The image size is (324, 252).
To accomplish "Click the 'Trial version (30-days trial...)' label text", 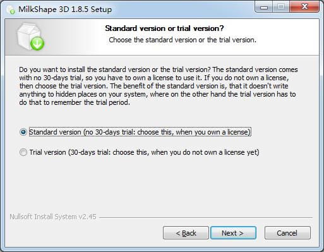I will (144, 152).
